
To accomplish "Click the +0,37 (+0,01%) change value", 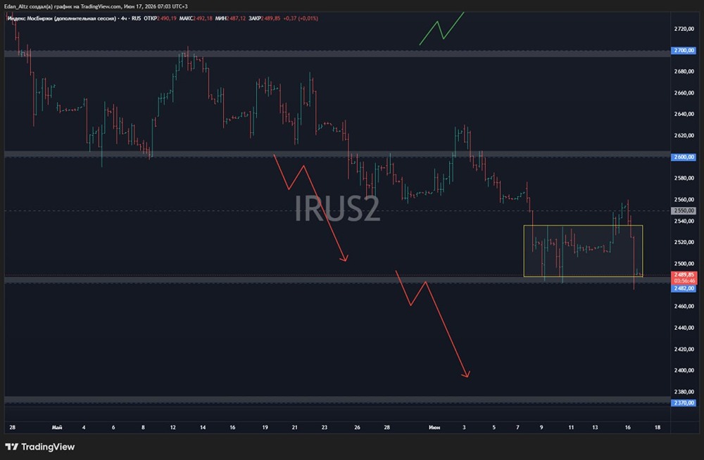I will point(301,18).
